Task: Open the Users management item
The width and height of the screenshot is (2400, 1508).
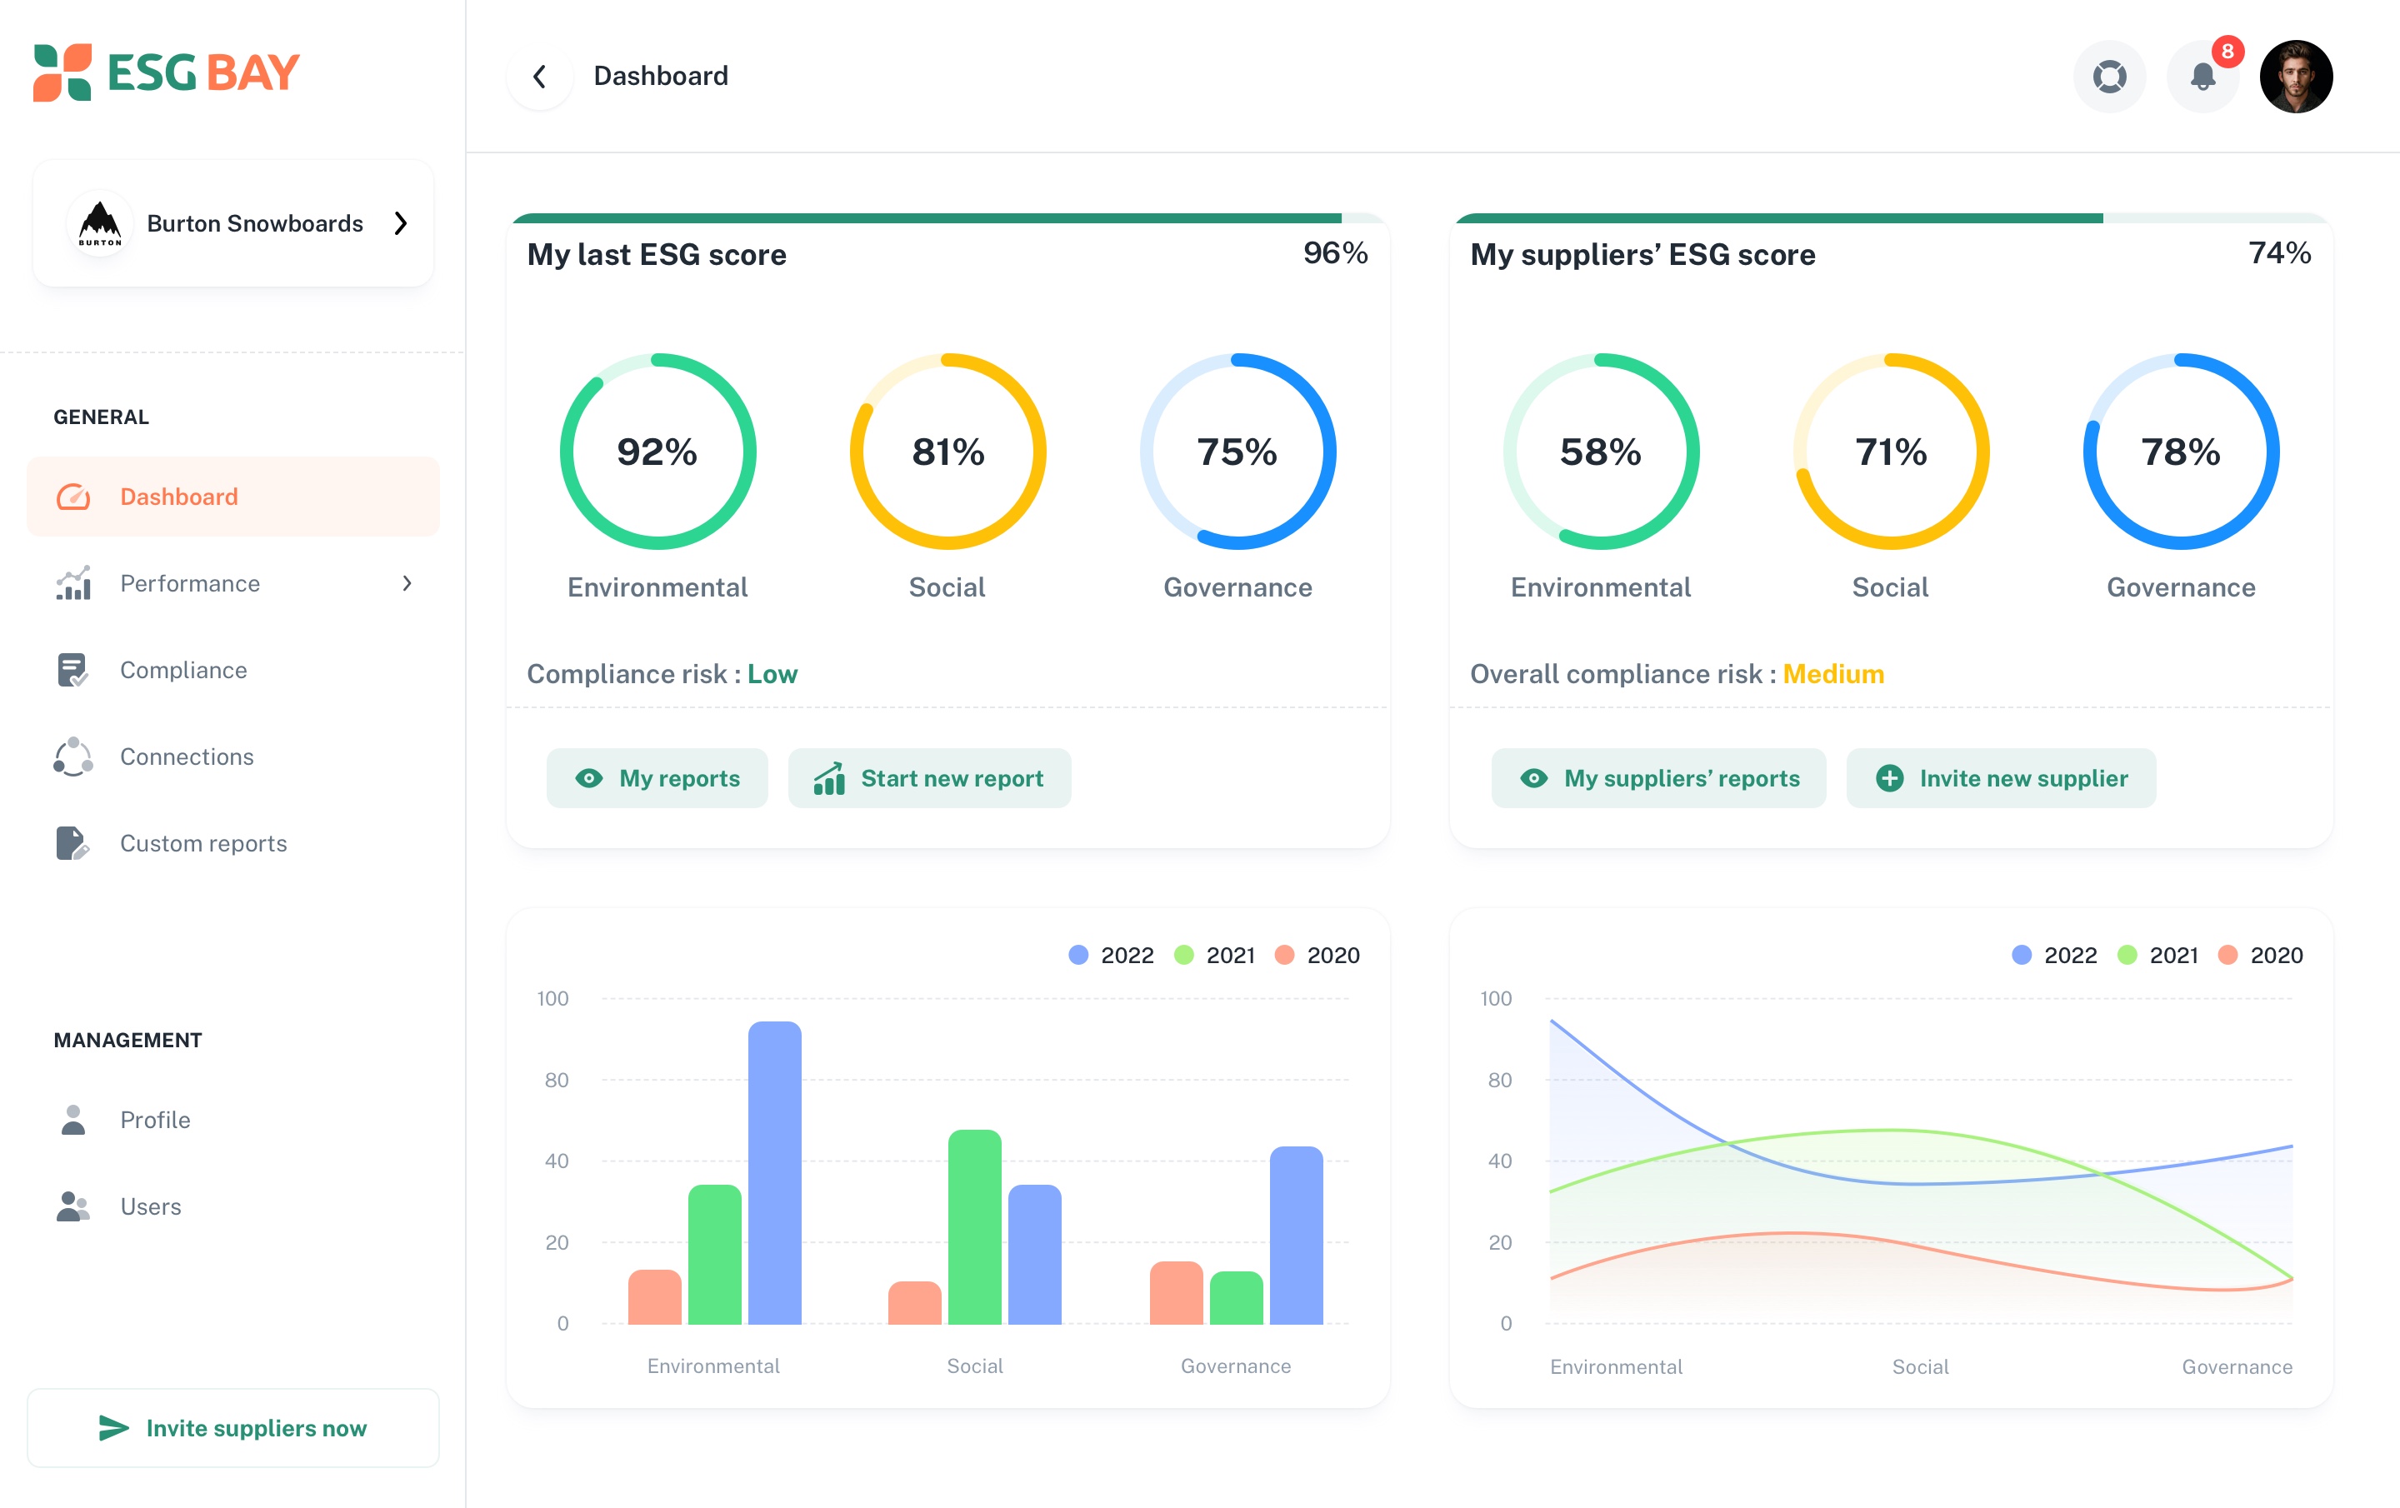Action: point(233,1206)
